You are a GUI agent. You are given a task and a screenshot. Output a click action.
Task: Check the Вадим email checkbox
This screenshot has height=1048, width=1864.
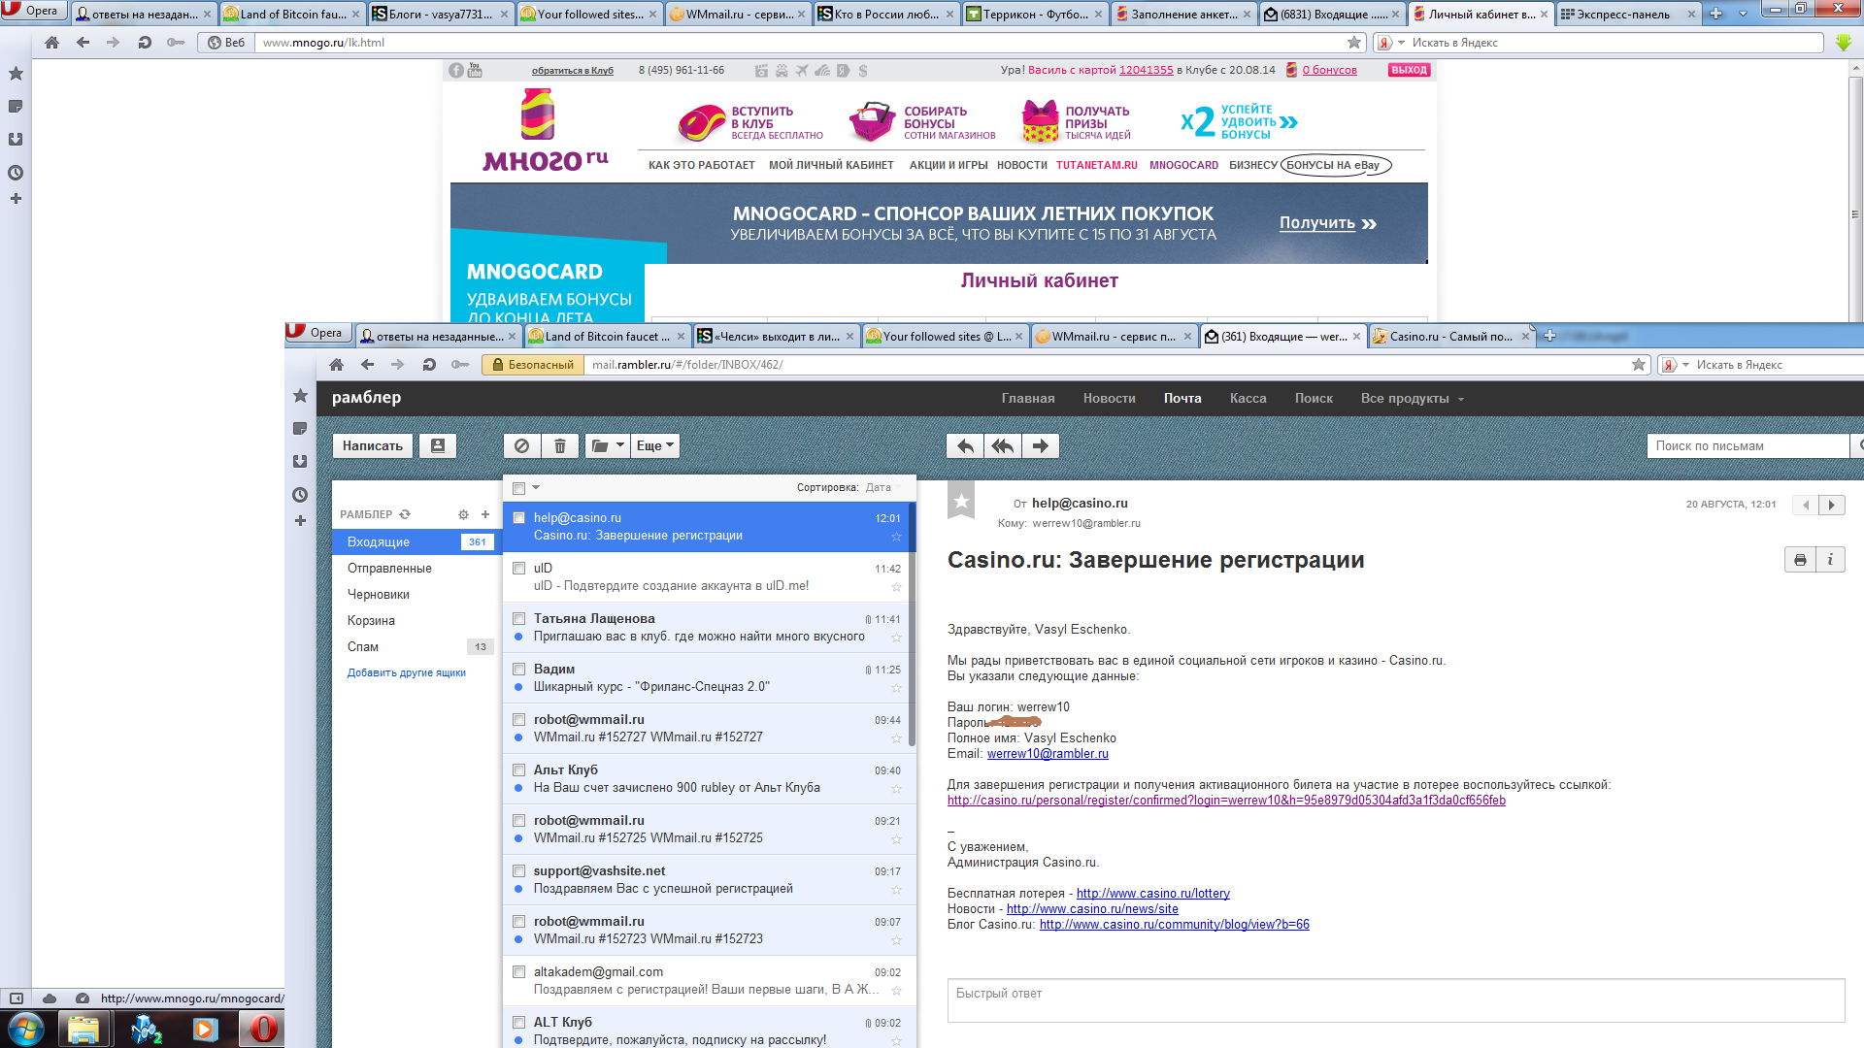518,670
